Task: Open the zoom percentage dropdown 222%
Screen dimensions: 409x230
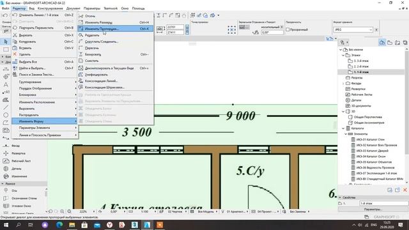Action: pos(94,211)
